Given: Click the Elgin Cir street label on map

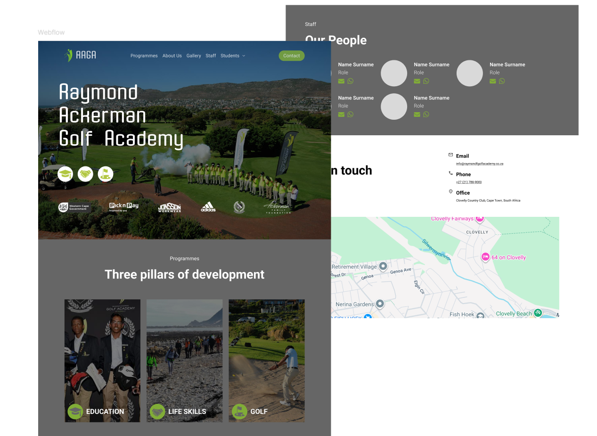Looking at the screenshot, I should click(419, 287).
